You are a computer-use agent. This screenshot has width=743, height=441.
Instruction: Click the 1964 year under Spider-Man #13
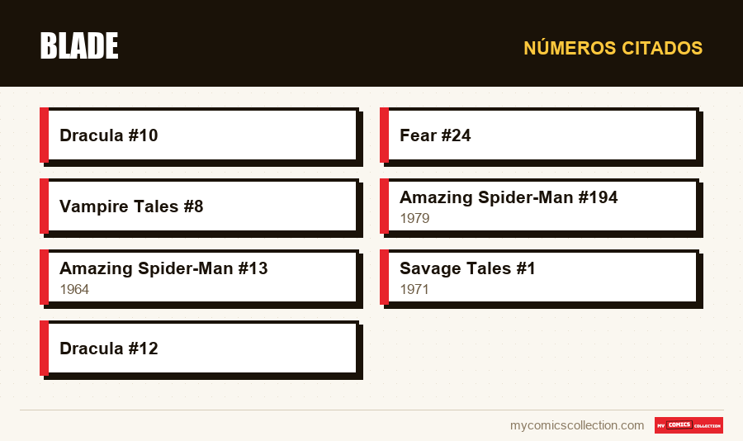coord(74,289)
